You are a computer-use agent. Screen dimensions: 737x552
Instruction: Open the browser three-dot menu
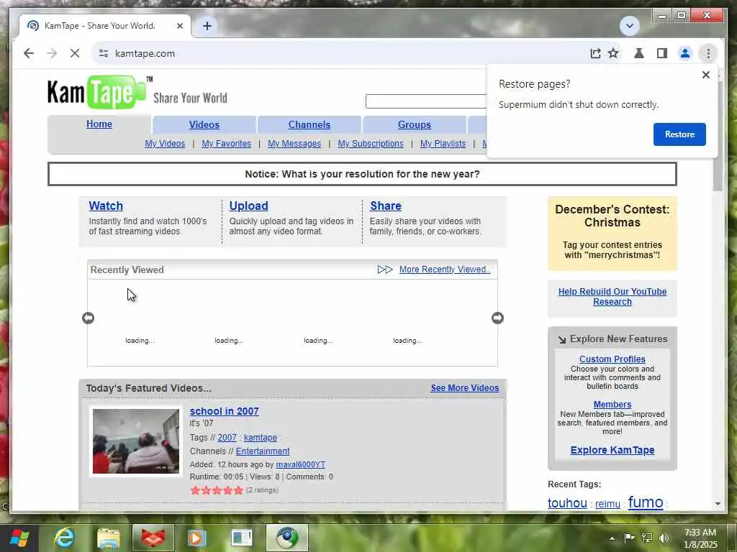point(708,53)
